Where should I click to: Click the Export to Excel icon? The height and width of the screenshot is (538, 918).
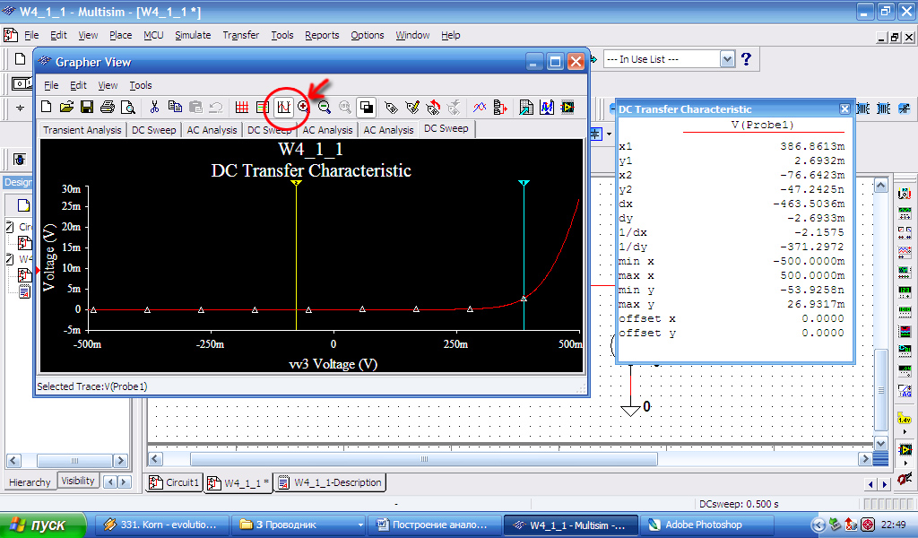coord(526,107)
